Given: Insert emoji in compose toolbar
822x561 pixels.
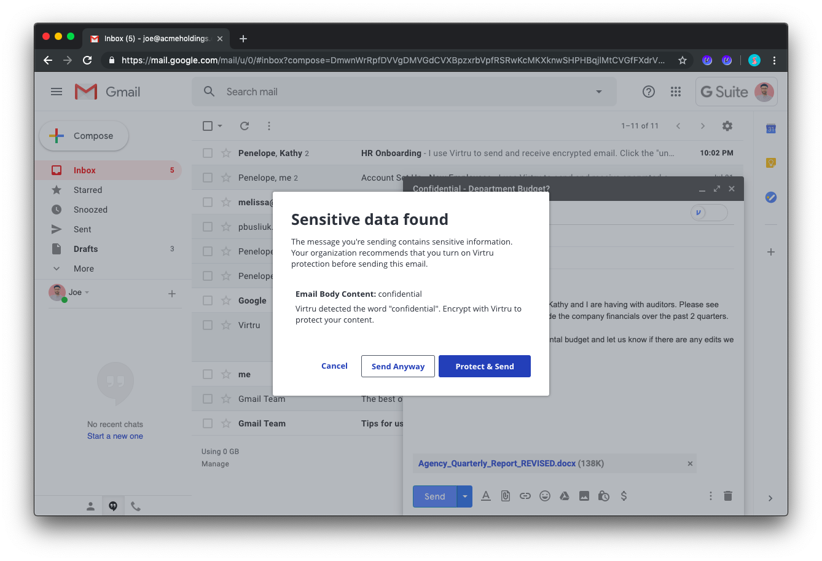Looking at the screenshot, I should click(x=544, y=496).
